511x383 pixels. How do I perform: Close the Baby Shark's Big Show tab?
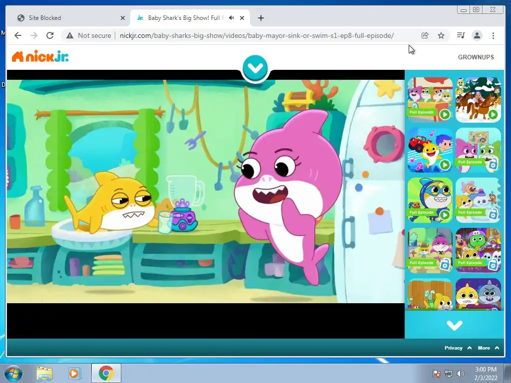tap(242, 18)
